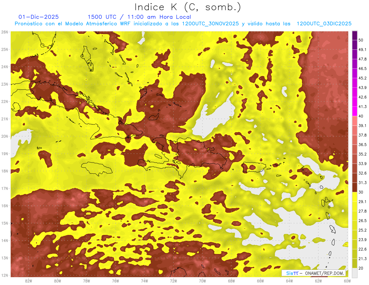Click the "1500 UTC / 11:00 am Hora Local" time label

pos(139,17)
